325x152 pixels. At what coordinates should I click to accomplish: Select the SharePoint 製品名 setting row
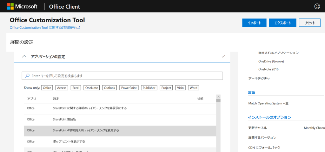click(x=120, y=119)
